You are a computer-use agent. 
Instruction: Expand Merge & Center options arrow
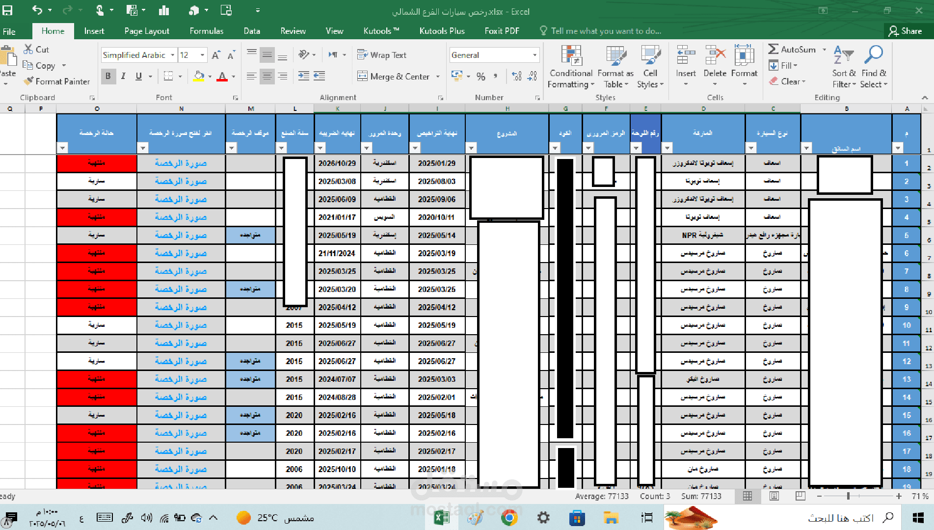coord(438,77)
